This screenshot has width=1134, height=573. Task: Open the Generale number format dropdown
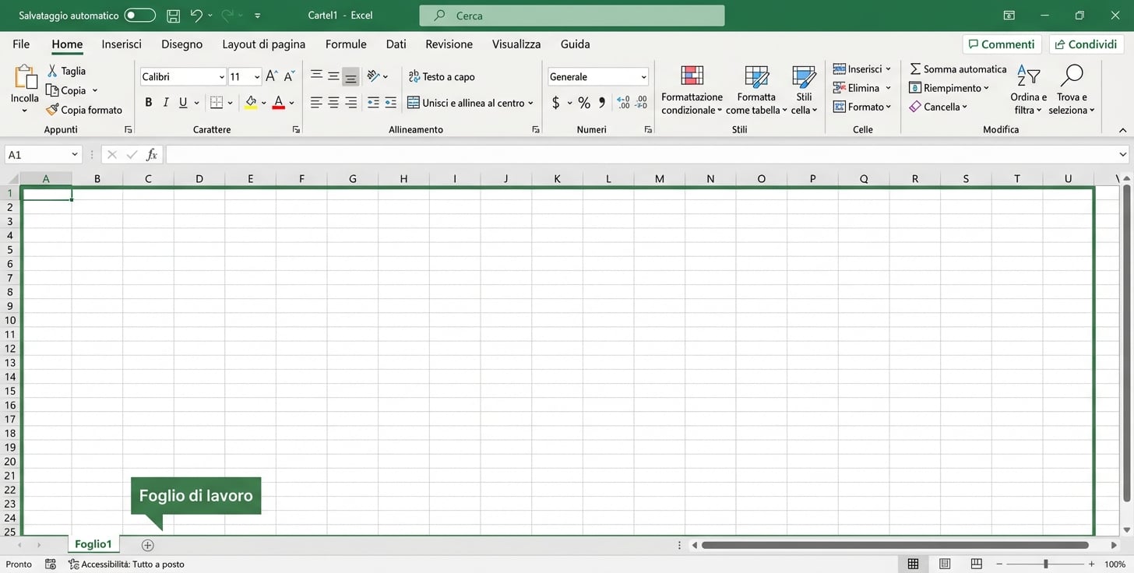pyautogui.click(x=643, y=77)
